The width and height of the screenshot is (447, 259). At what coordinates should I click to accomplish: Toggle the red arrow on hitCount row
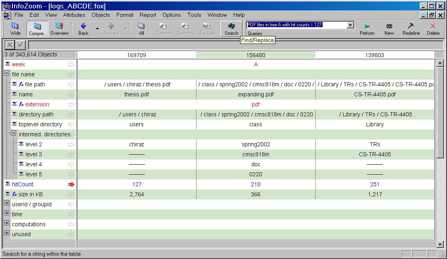click(71, 184)
